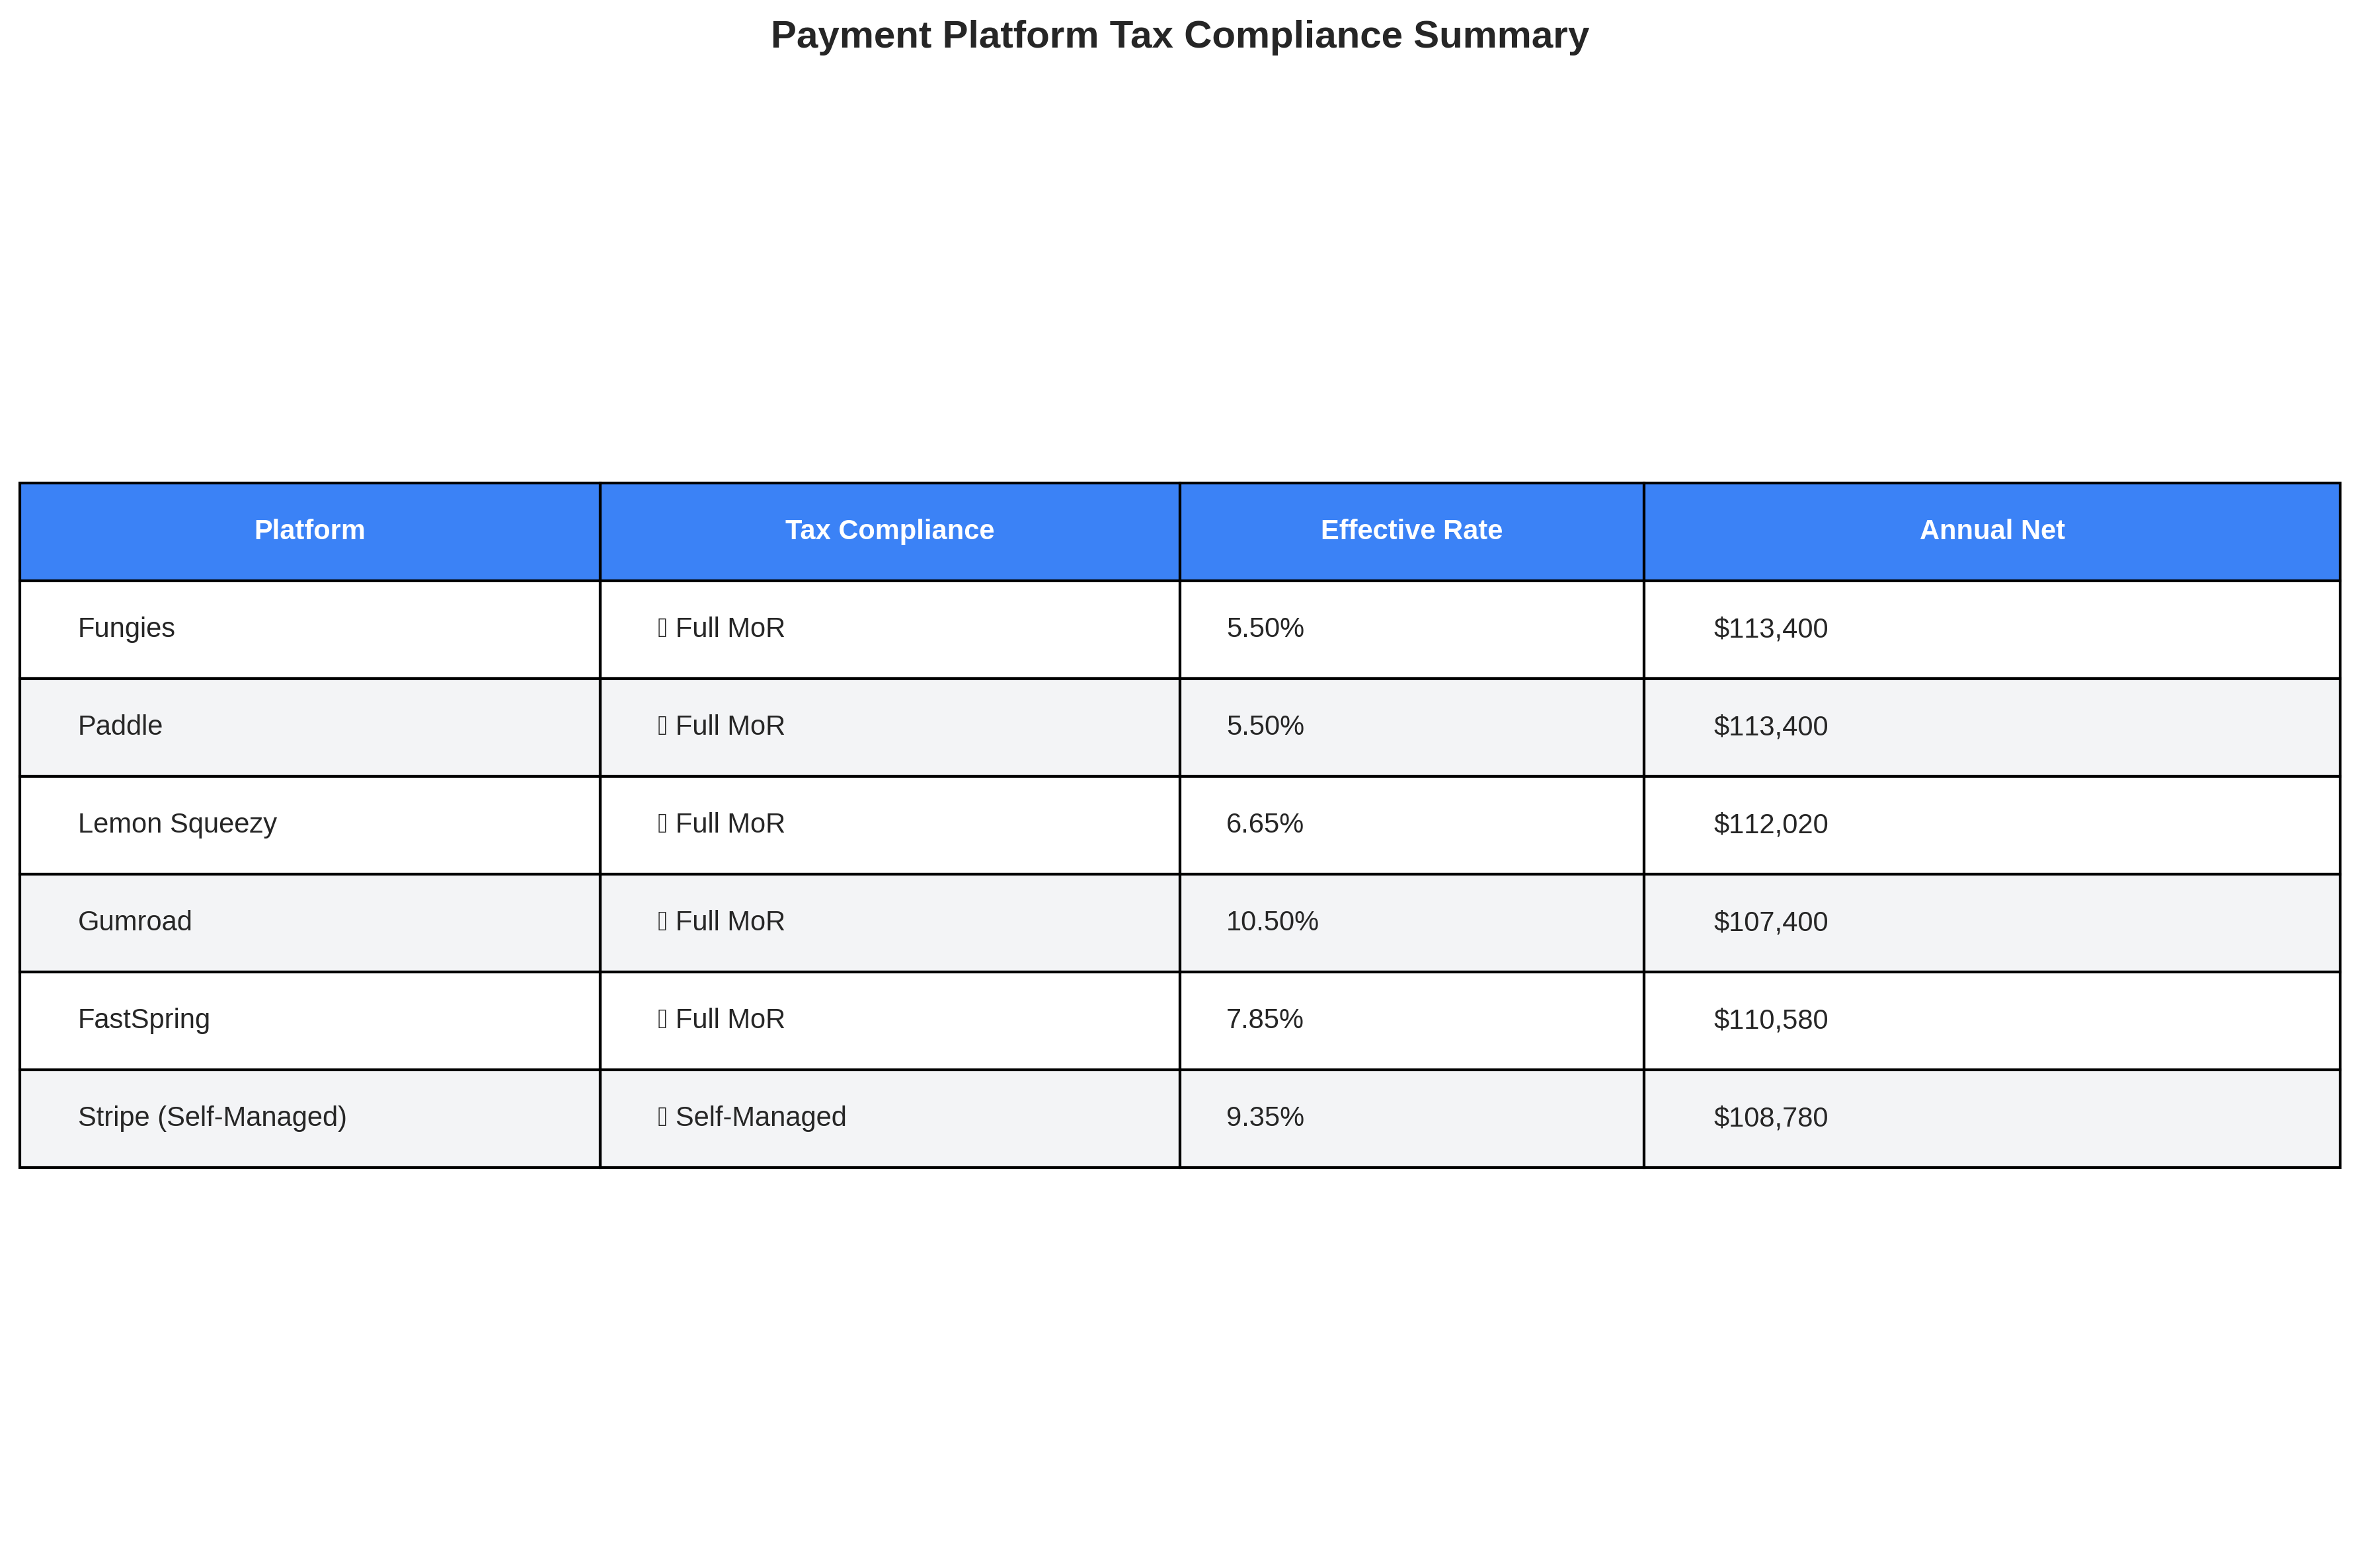Click the Tax Compliance column header
Viewport: 2360px width, 1568px height.
[x=889, y=531]
